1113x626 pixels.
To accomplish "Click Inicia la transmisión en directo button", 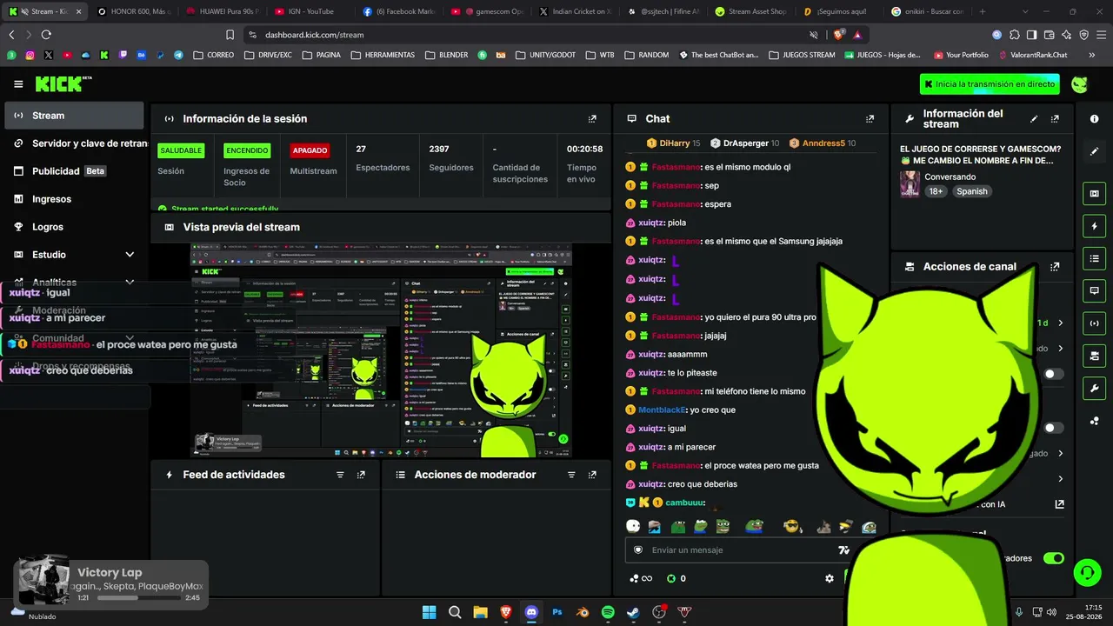I will tap(990, 84).
